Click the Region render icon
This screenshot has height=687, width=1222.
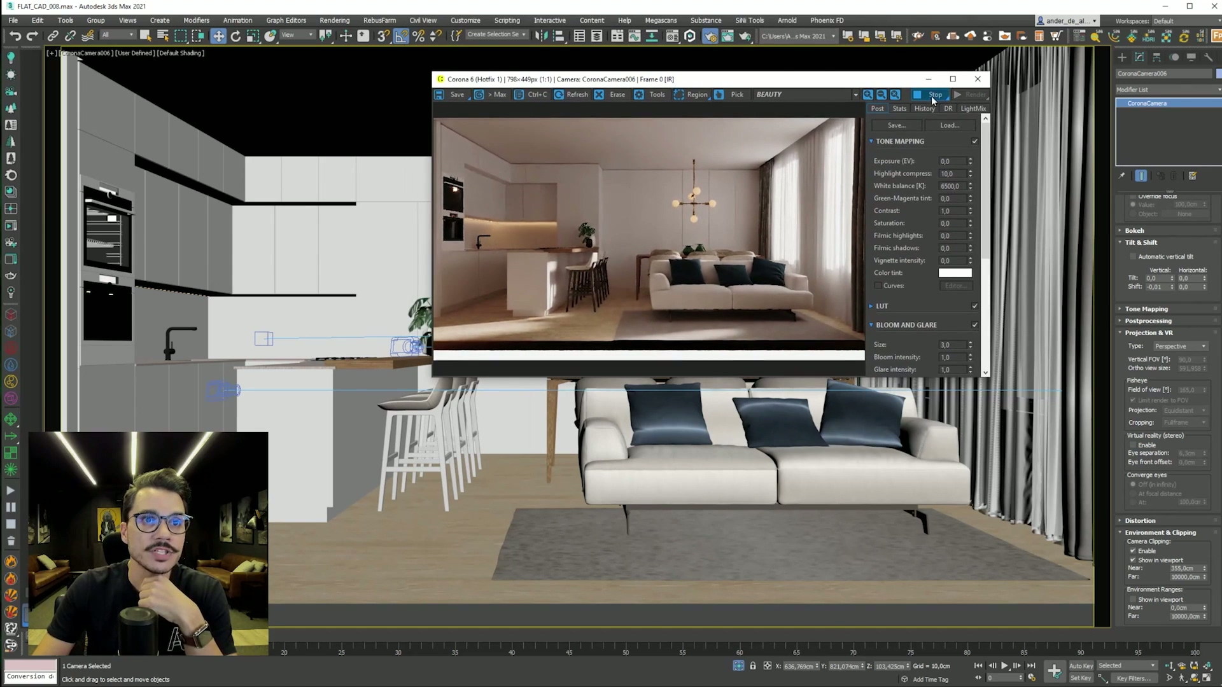pyautogui.click(x=679, y=95)
